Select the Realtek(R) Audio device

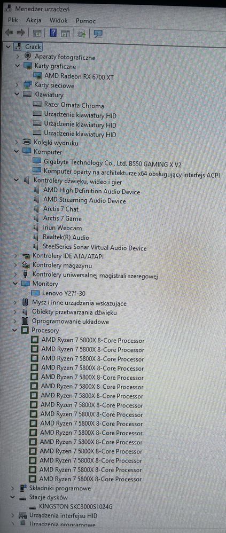66,237
